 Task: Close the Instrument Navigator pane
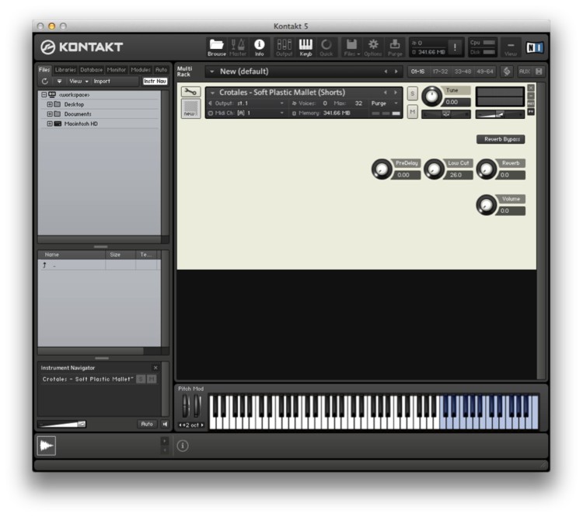155,368
